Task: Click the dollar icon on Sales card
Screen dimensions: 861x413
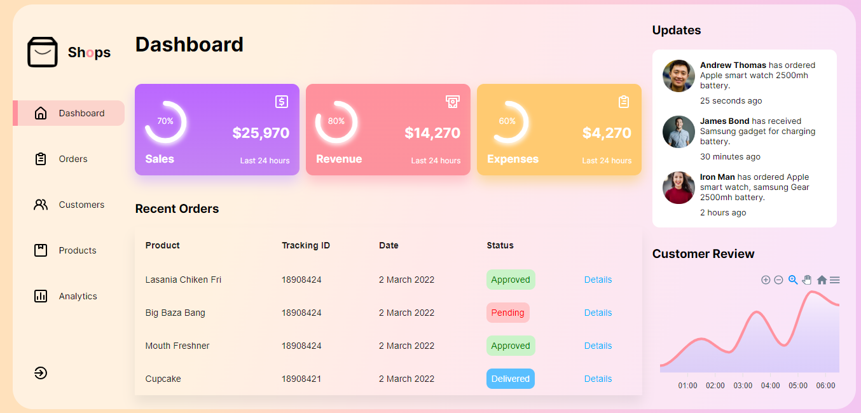Action: pyautogui.click(x=282, y=102)
